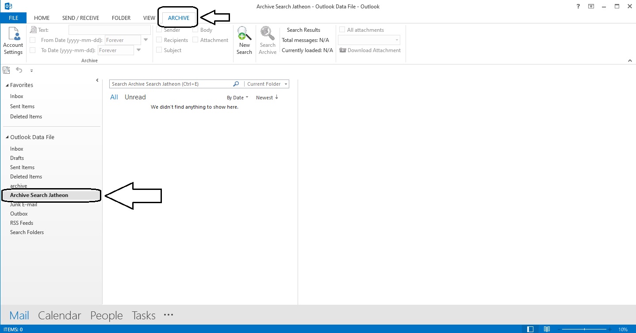
Task: Switch to Normal view in status bar
Action: 531,329
